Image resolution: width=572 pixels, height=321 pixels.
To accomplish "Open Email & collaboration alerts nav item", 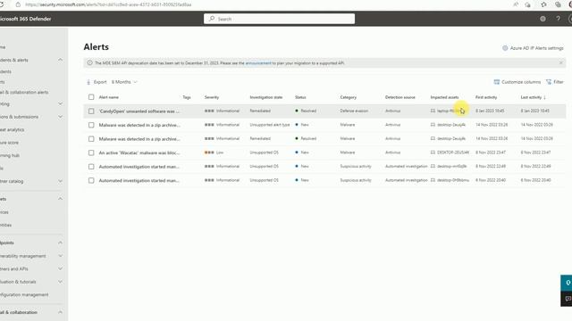I will point(24,92).
